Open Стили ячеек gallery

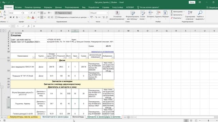[x=142, y=15]
